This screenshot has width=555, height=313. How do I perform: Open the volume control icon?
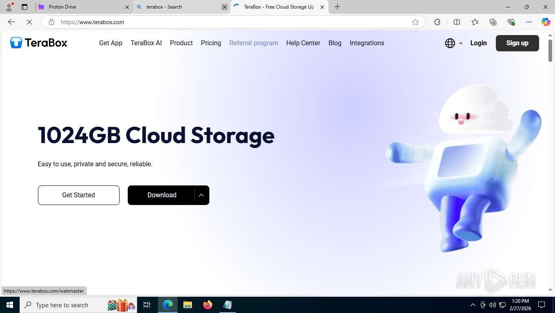tap(493, 305)
